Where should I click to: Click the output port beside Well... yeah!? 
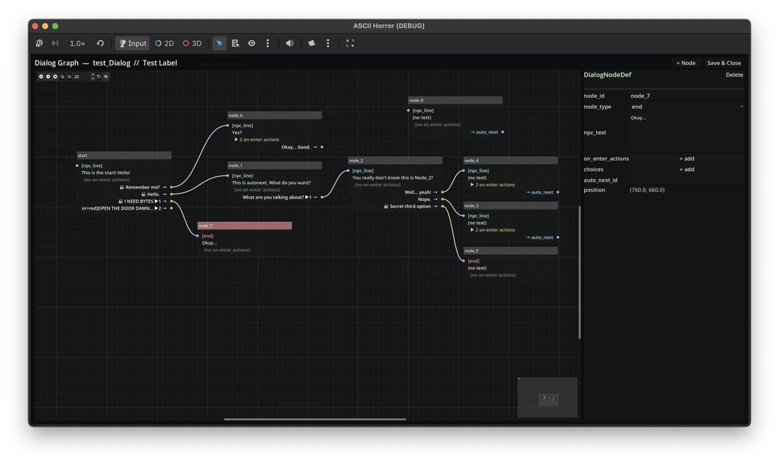(442, 192)
